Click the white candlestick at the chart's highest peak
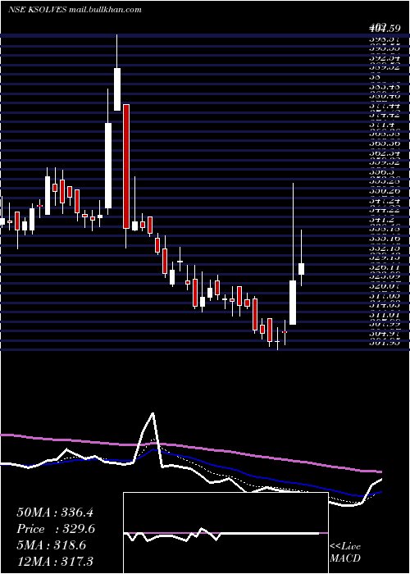Viewport: 410px width, 574px height. 117,89
